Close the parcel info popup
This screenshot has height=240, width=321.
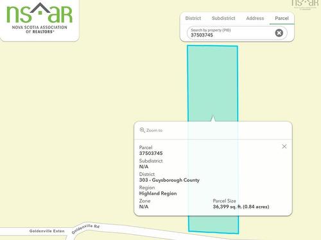pos(284,147)
